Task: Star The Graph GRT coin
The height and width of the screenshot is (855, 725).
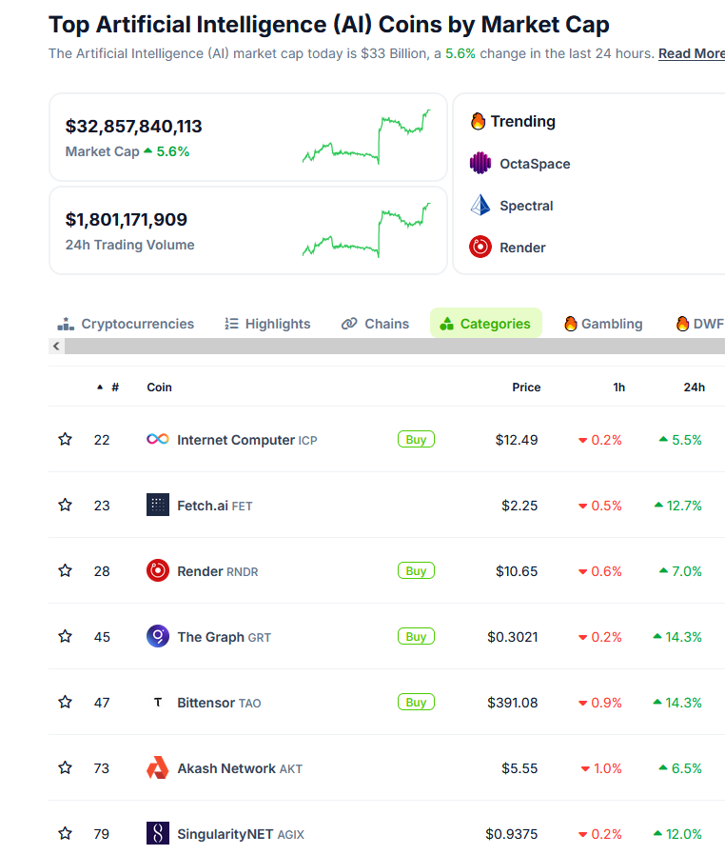Action: [65, 636]
